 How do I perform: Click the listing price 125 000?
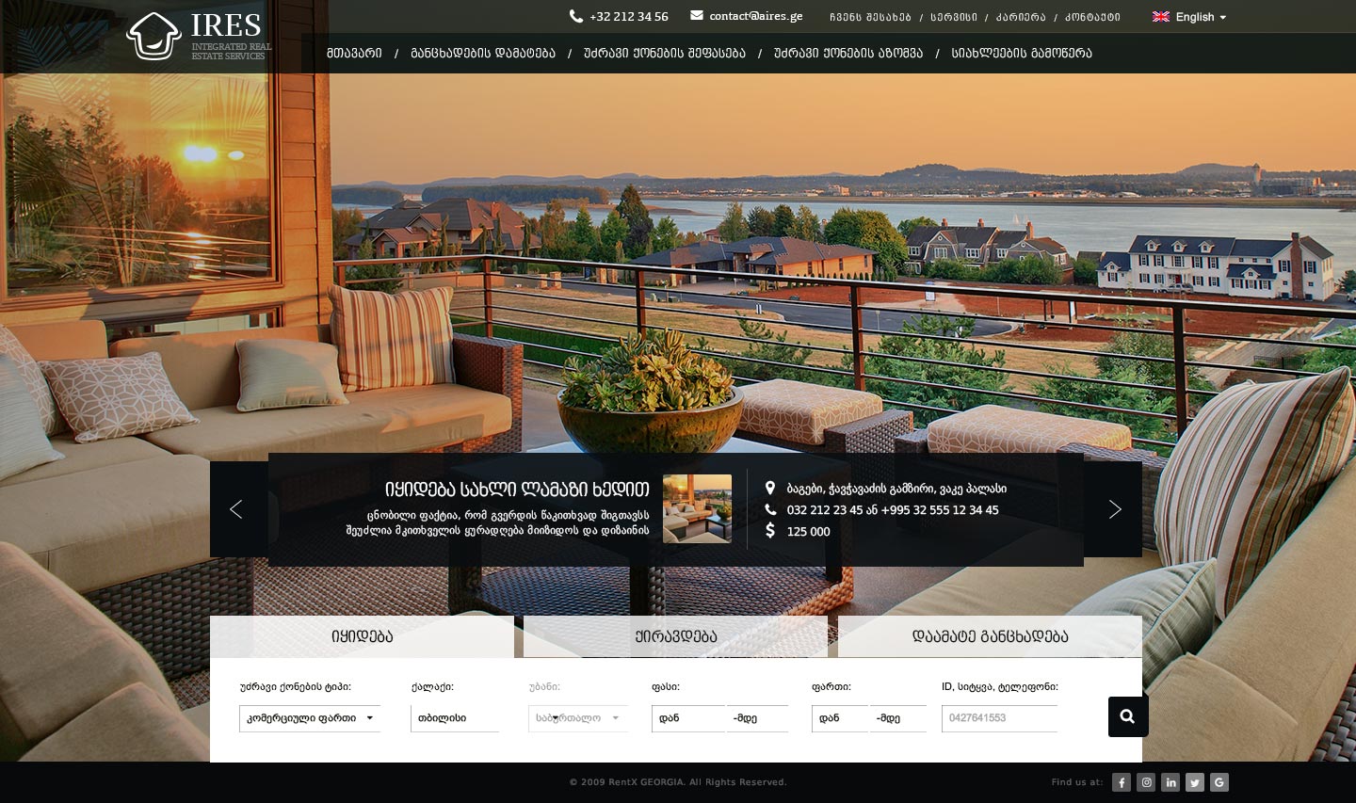(809, 532)
